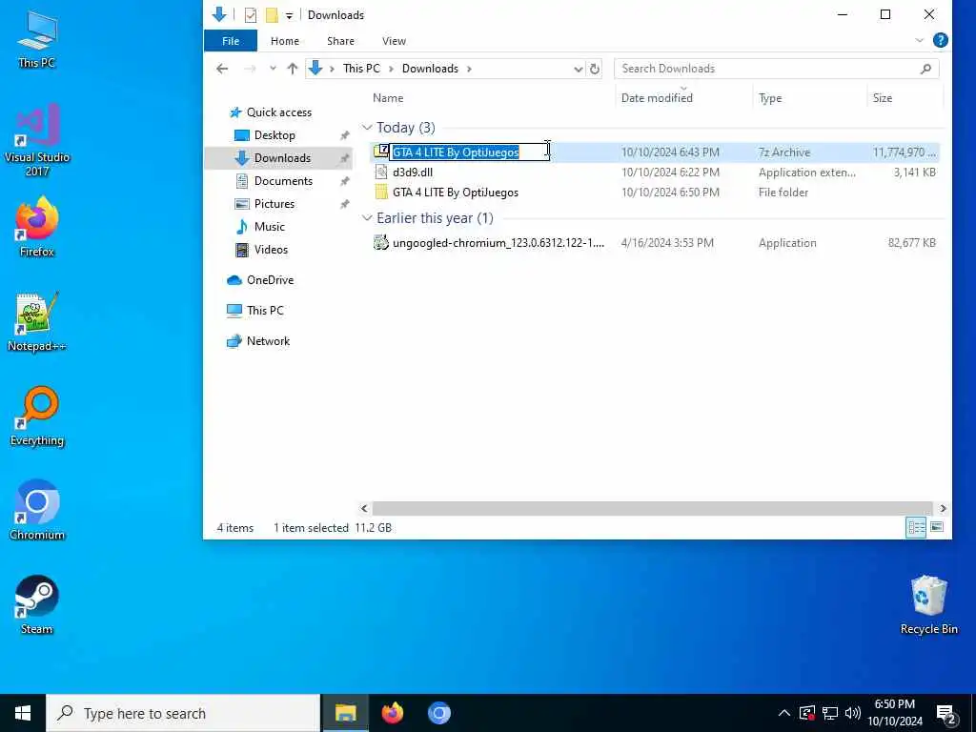Open the Recycle Bin
Image resolution: width=976 pixels, height=732 pixels.
pos(928,604)
